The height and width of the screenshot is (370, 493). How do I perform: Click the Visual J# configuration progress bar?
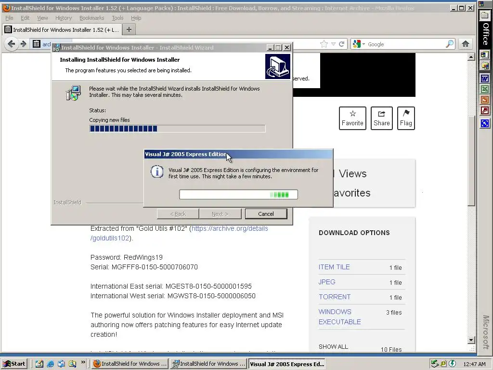[238, 195]
